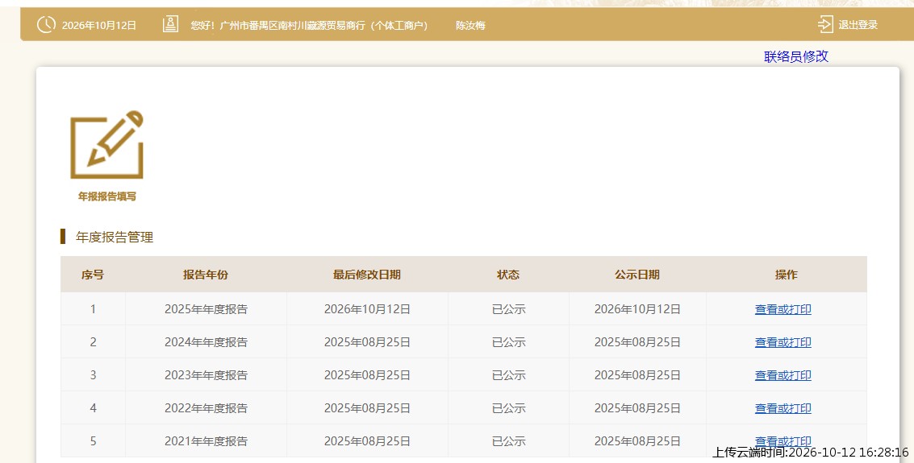Click the business name 广州市番禺区南村川藏源贸易商行
914x463 pixels.
[293, 26]
